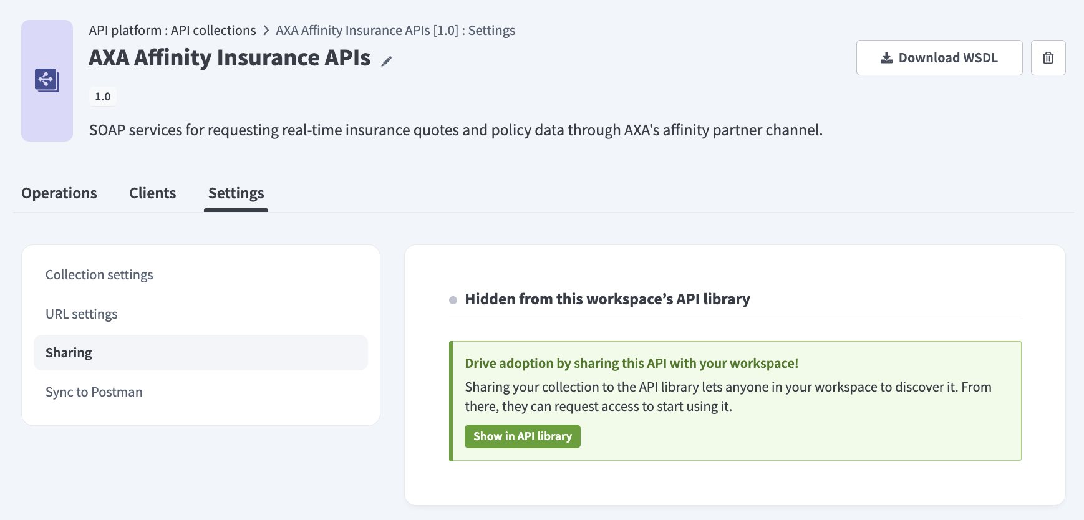Click the Drive adoption by sharing heading
The width and height of the screenshot is (1084, 520).
pos(631,364)
